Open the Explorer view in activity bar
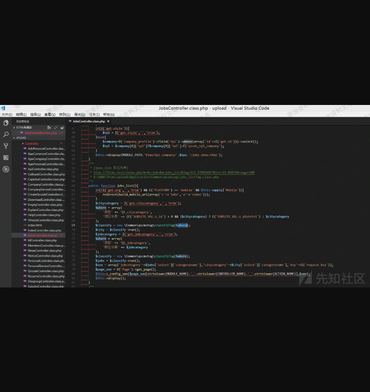The height and width of the screenshot is (392, 370). [x=5, y=123]
